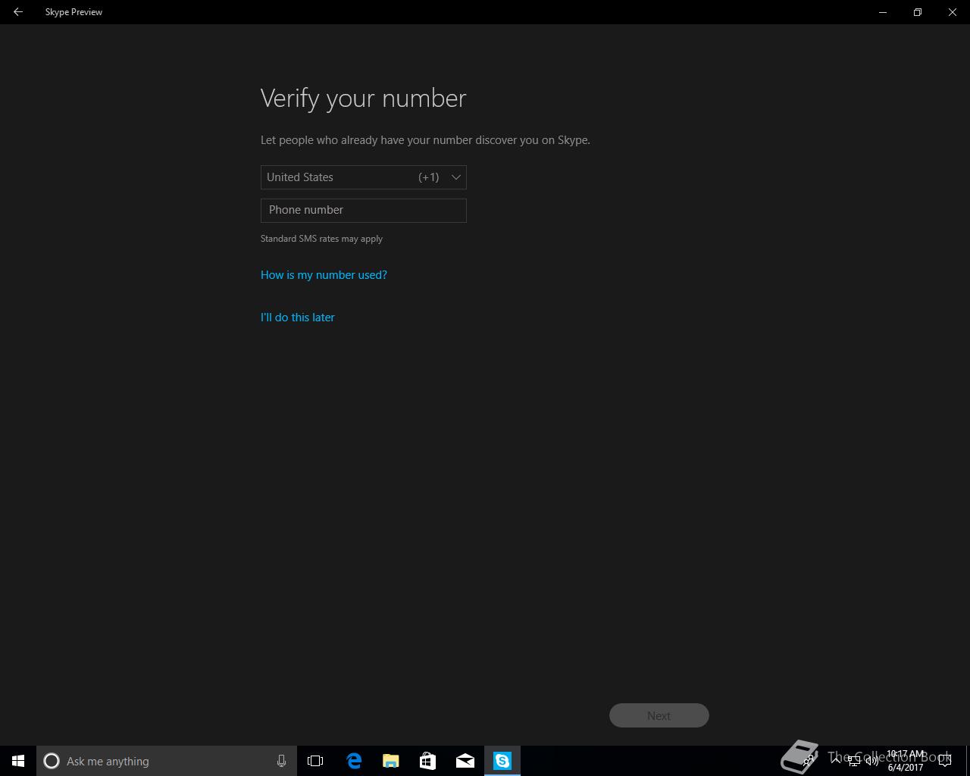The width and height of the screenshot is (970, 776).
Task: Click the 'Verify your number' heading
Action: [363, 99]
